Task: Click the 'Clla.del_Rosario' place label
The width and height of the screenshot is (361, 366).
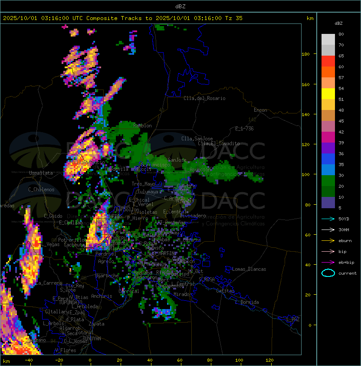Action: click(204, 98)
